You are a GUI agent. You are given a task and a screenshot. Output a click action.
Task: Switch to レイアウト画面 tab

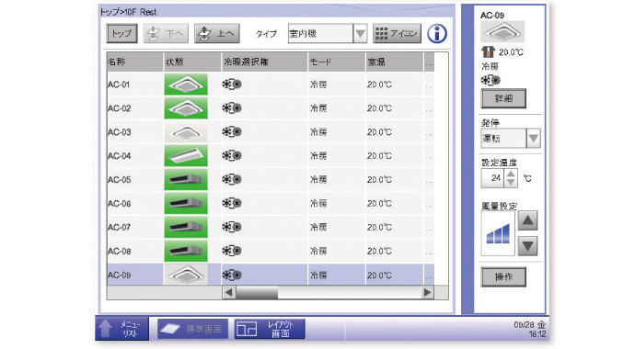point(270,329)
